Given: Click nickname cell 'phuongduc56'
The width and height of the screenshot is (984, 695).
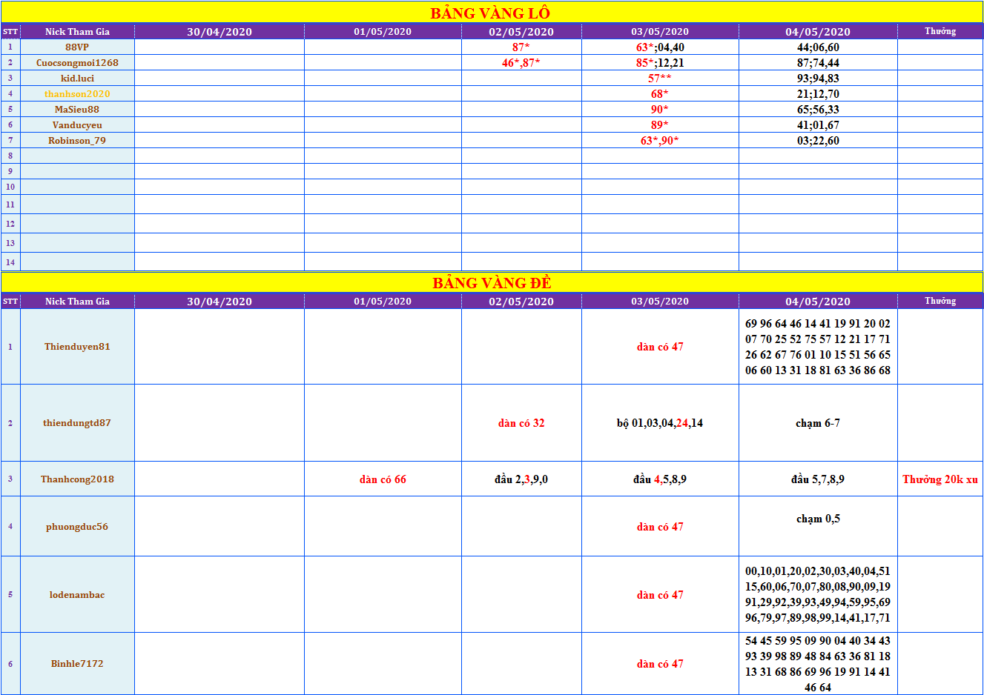Looking at the screenshot, I should pos(77,526).
